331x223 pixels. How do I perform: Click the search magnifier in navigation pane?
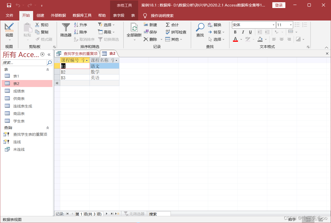tap(49, 62)
